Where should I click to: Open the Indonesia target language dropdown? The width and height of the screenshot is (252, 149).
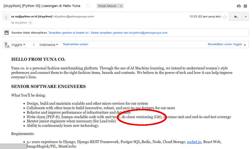pos(49,45)
